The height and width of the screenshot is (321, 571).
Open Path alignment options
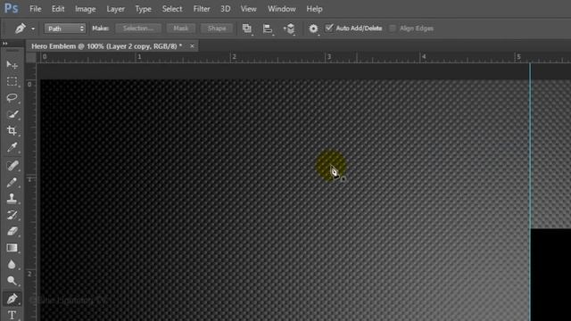(x=268, y=29)
